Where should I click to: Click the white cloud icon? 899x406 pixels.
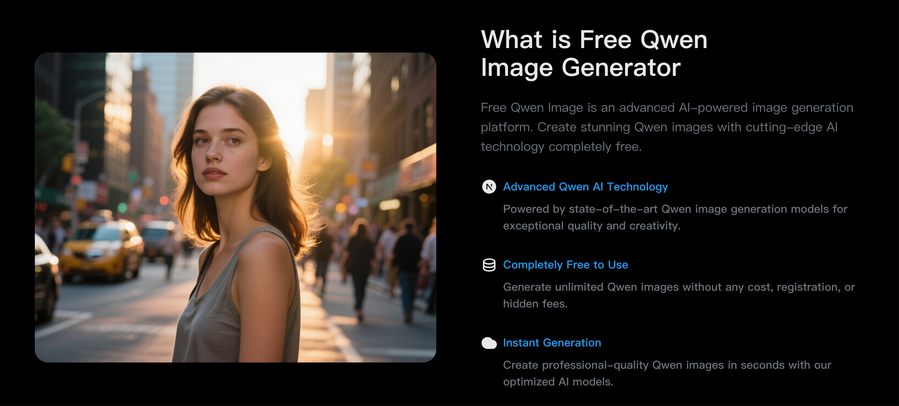pyautogui.click(x=489, y=343)
